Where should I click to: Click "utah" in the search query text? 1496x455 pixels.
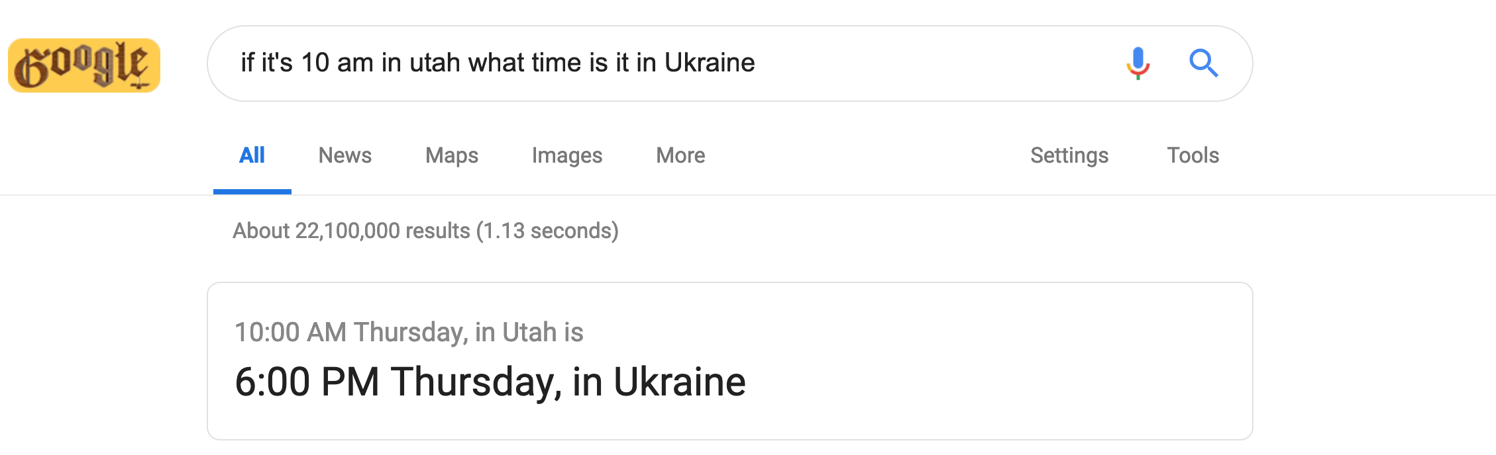coord(435,63)
